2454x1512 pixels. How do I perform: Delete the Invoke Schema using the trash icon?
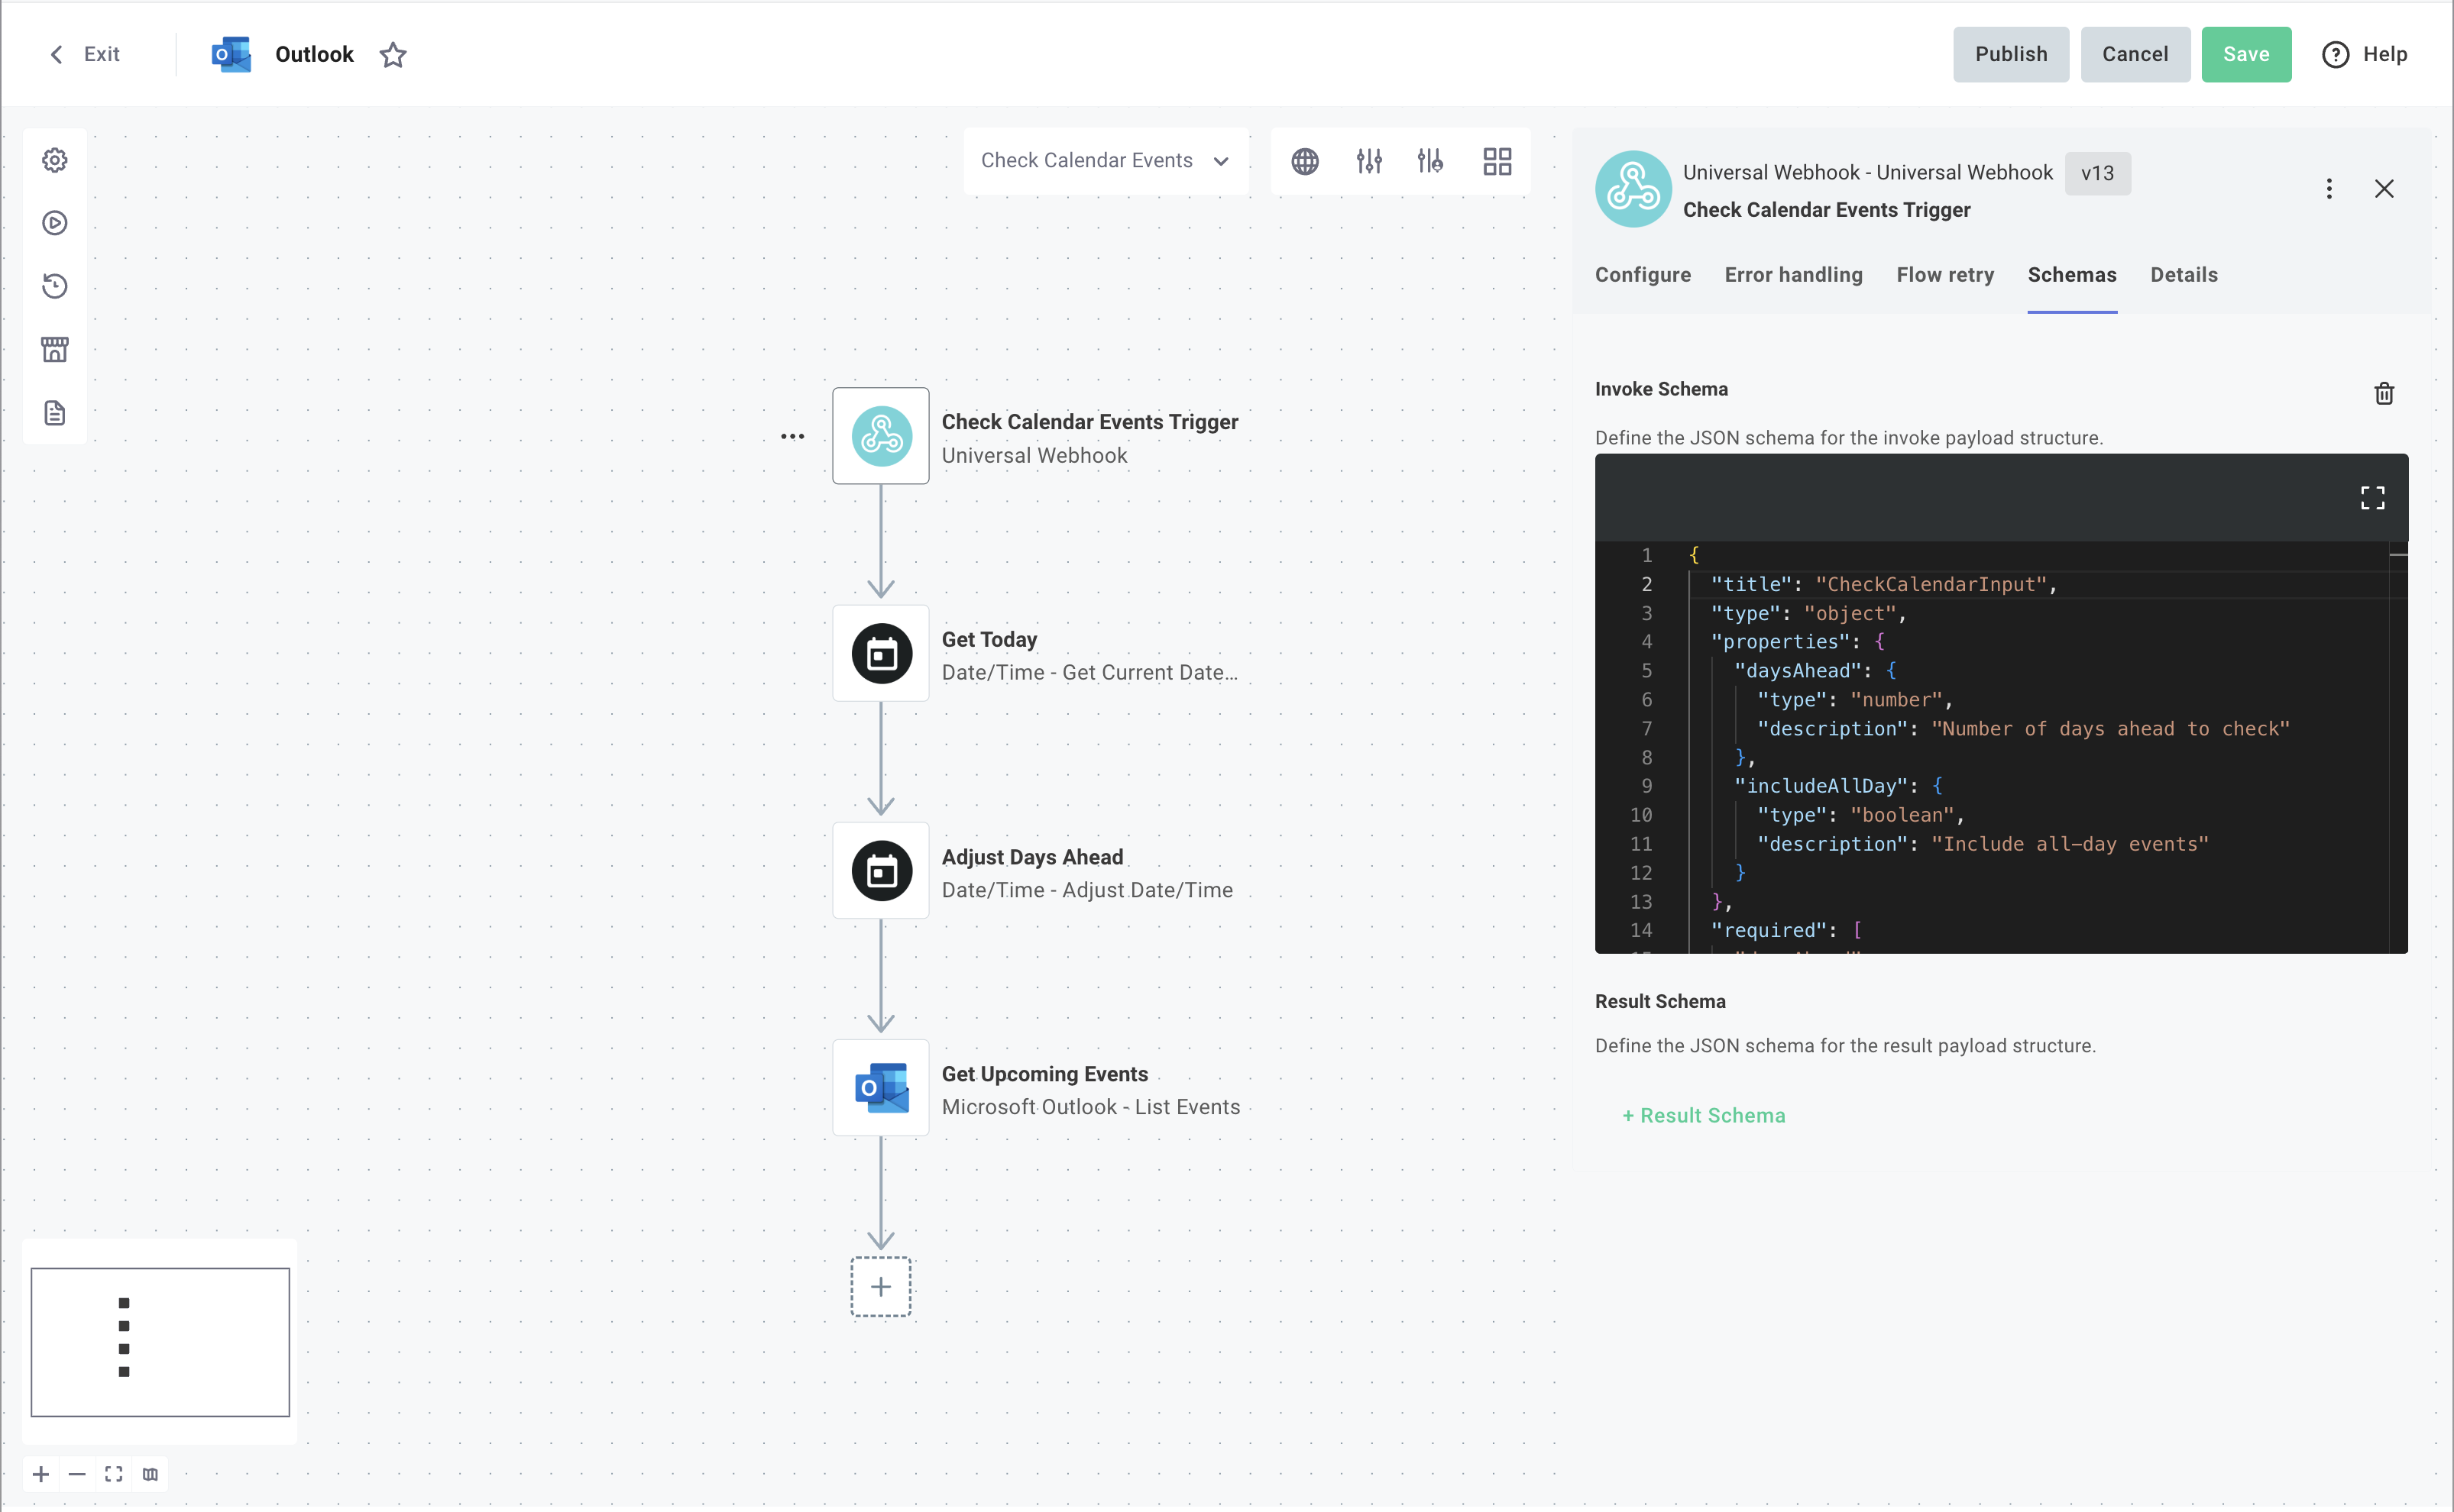2384,393
